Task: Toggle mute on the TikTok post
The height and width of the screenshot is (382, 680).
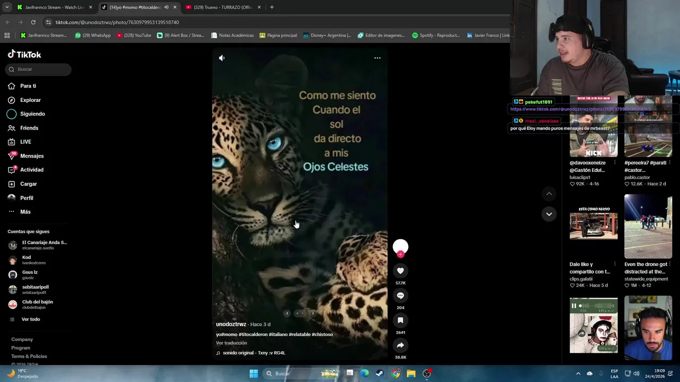Action: pos(222,58)
